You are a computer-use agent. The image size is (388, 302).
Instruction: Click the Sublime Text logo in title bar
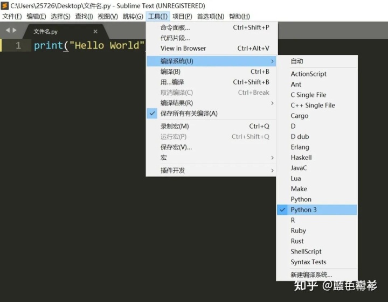pos(4,5)
